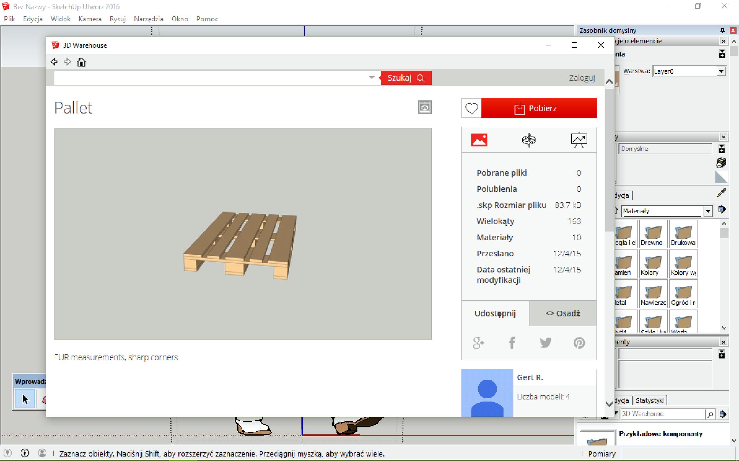
Task: Open the statistics presentation icon
Action: tap(579, 140)
